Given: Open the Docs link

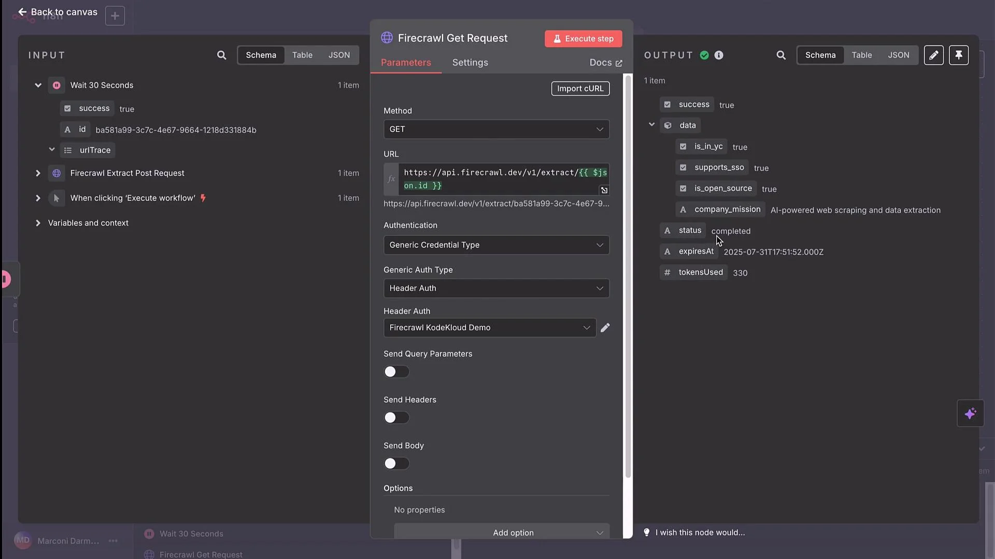Looking at the screenshot, I should tap(606, 63).
